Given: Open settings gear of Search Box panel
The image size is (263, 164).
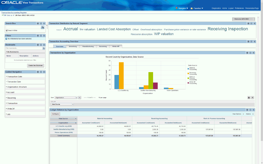Looking at the screenshot, I should pos(38,23).
